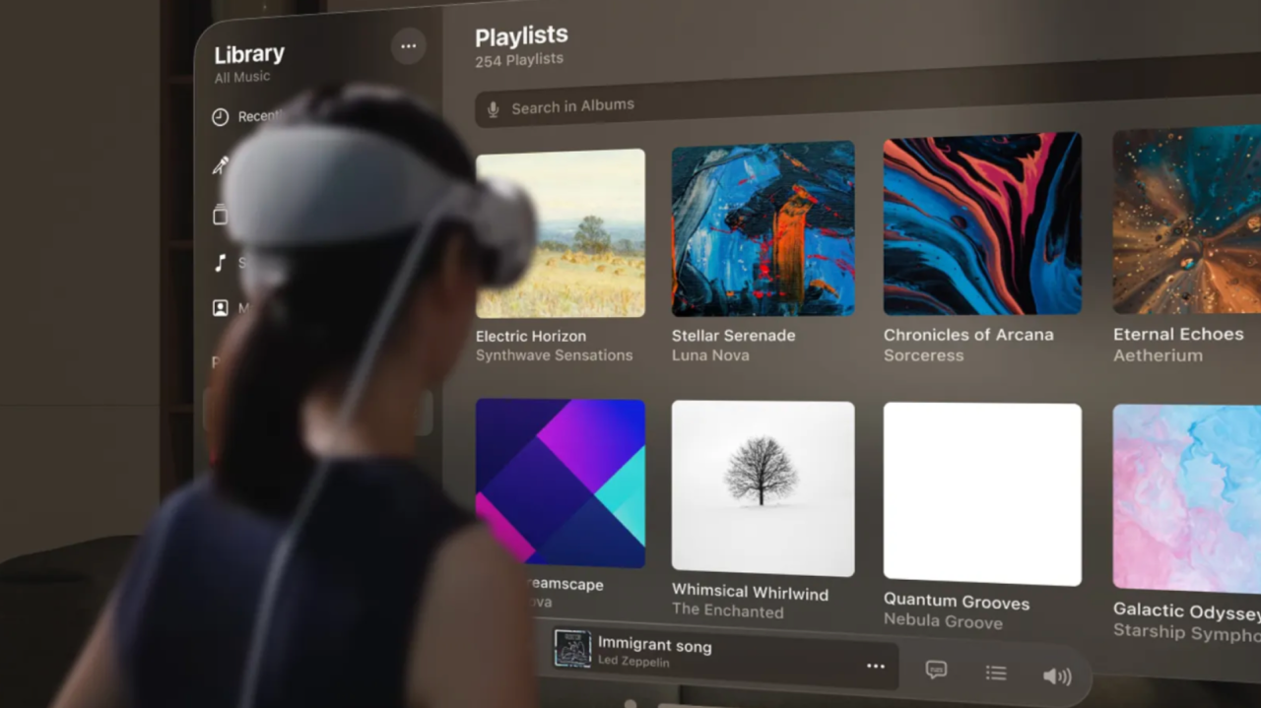Viewport: 1261px width, 708px height.
Task: Open the Electric Horizon playlist cover
Action: coord(561,233)
